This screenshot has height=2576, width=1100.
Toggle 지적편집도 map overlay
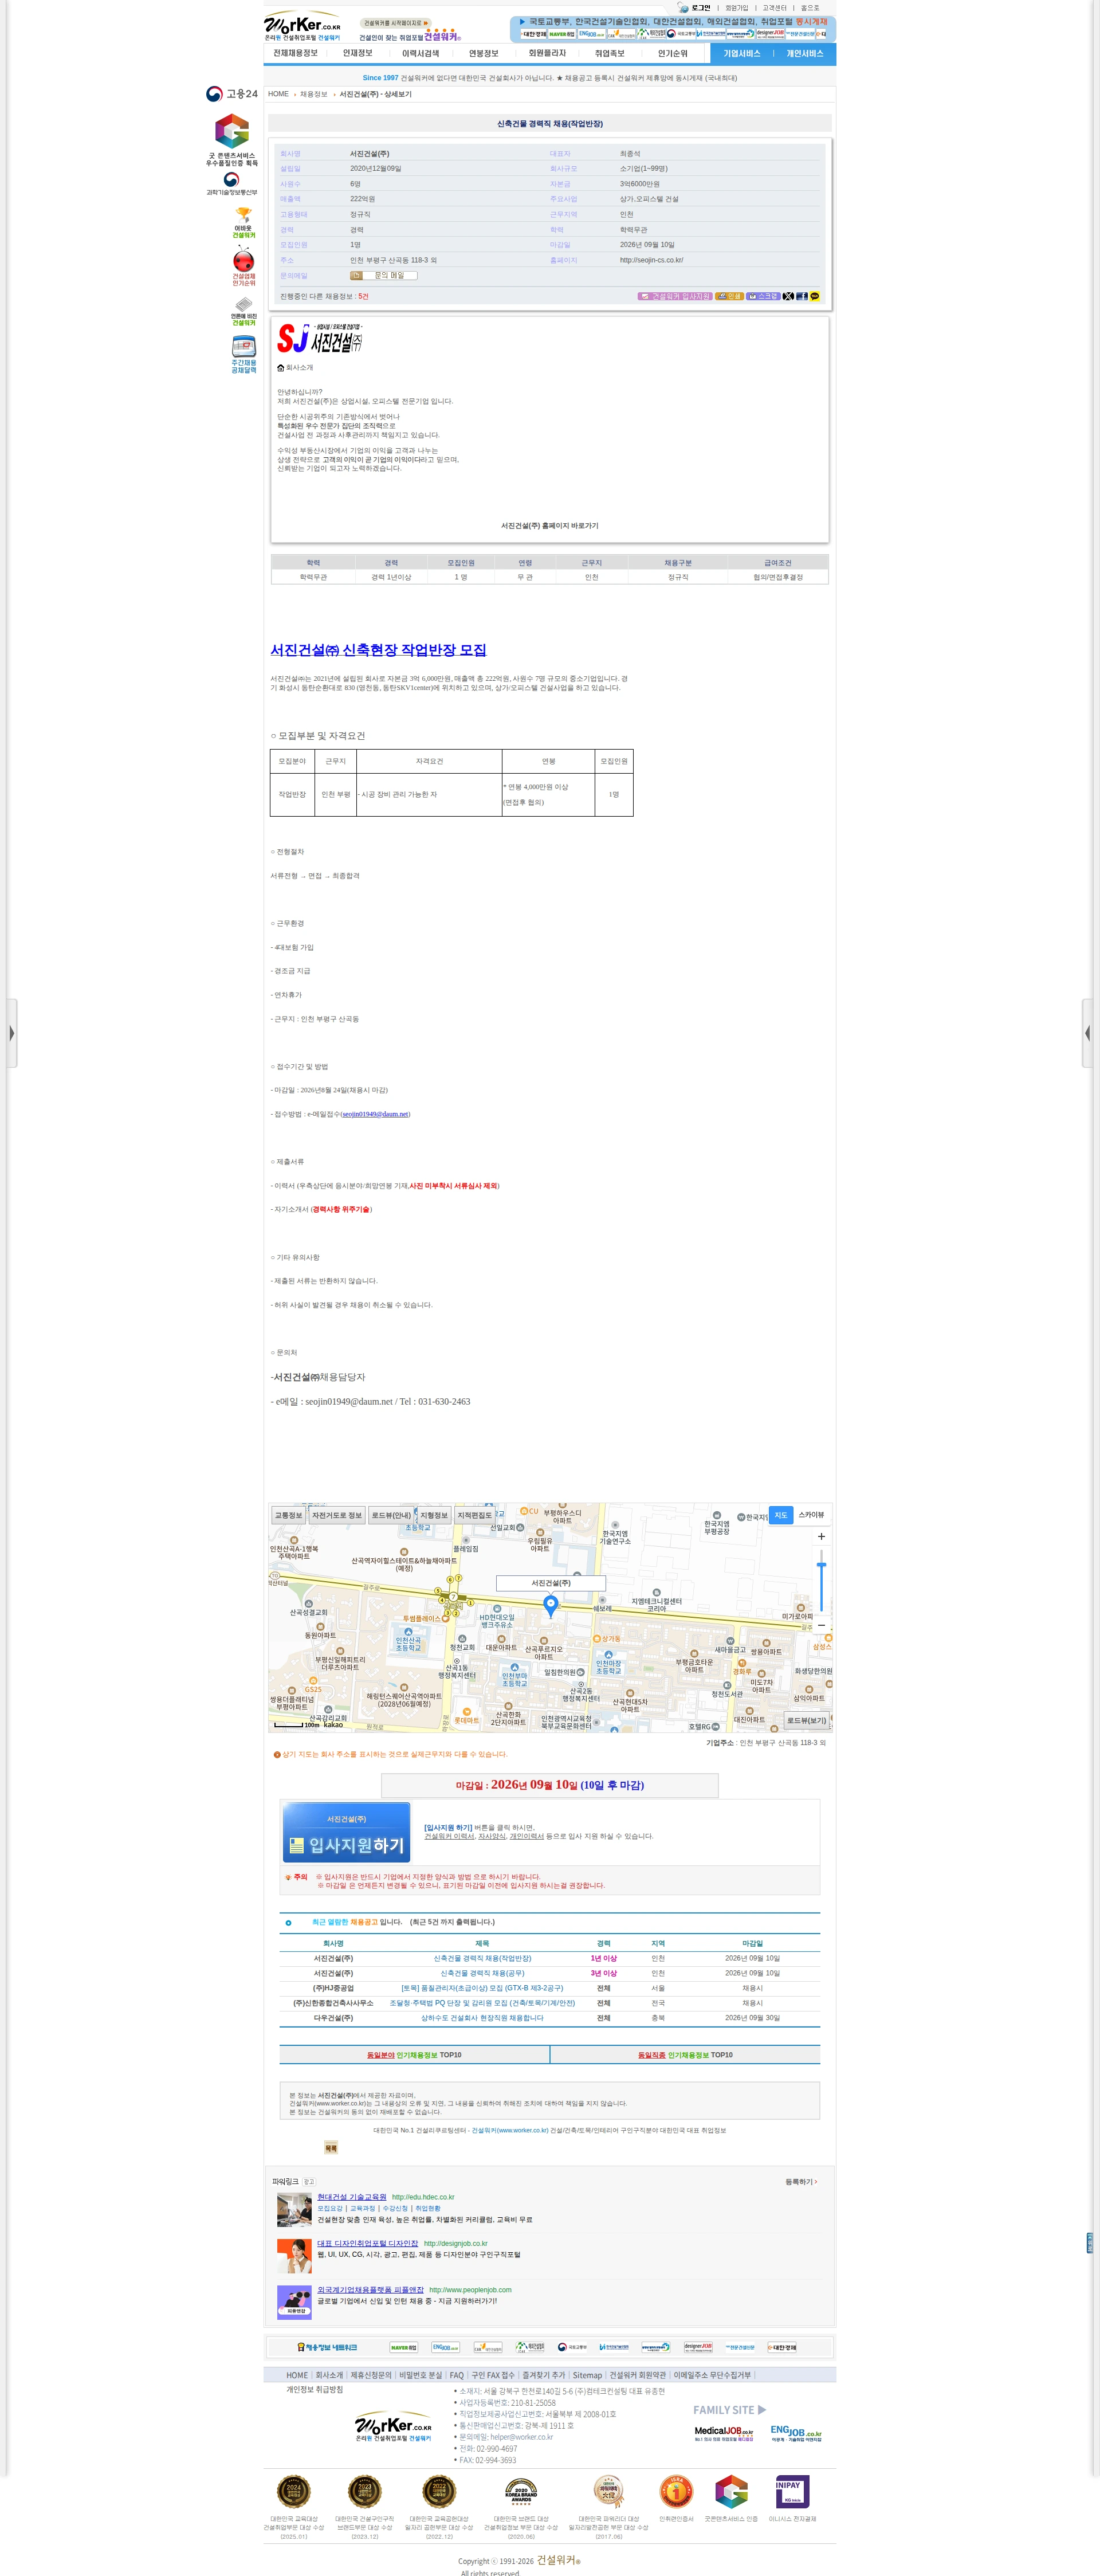(475, 1515)
